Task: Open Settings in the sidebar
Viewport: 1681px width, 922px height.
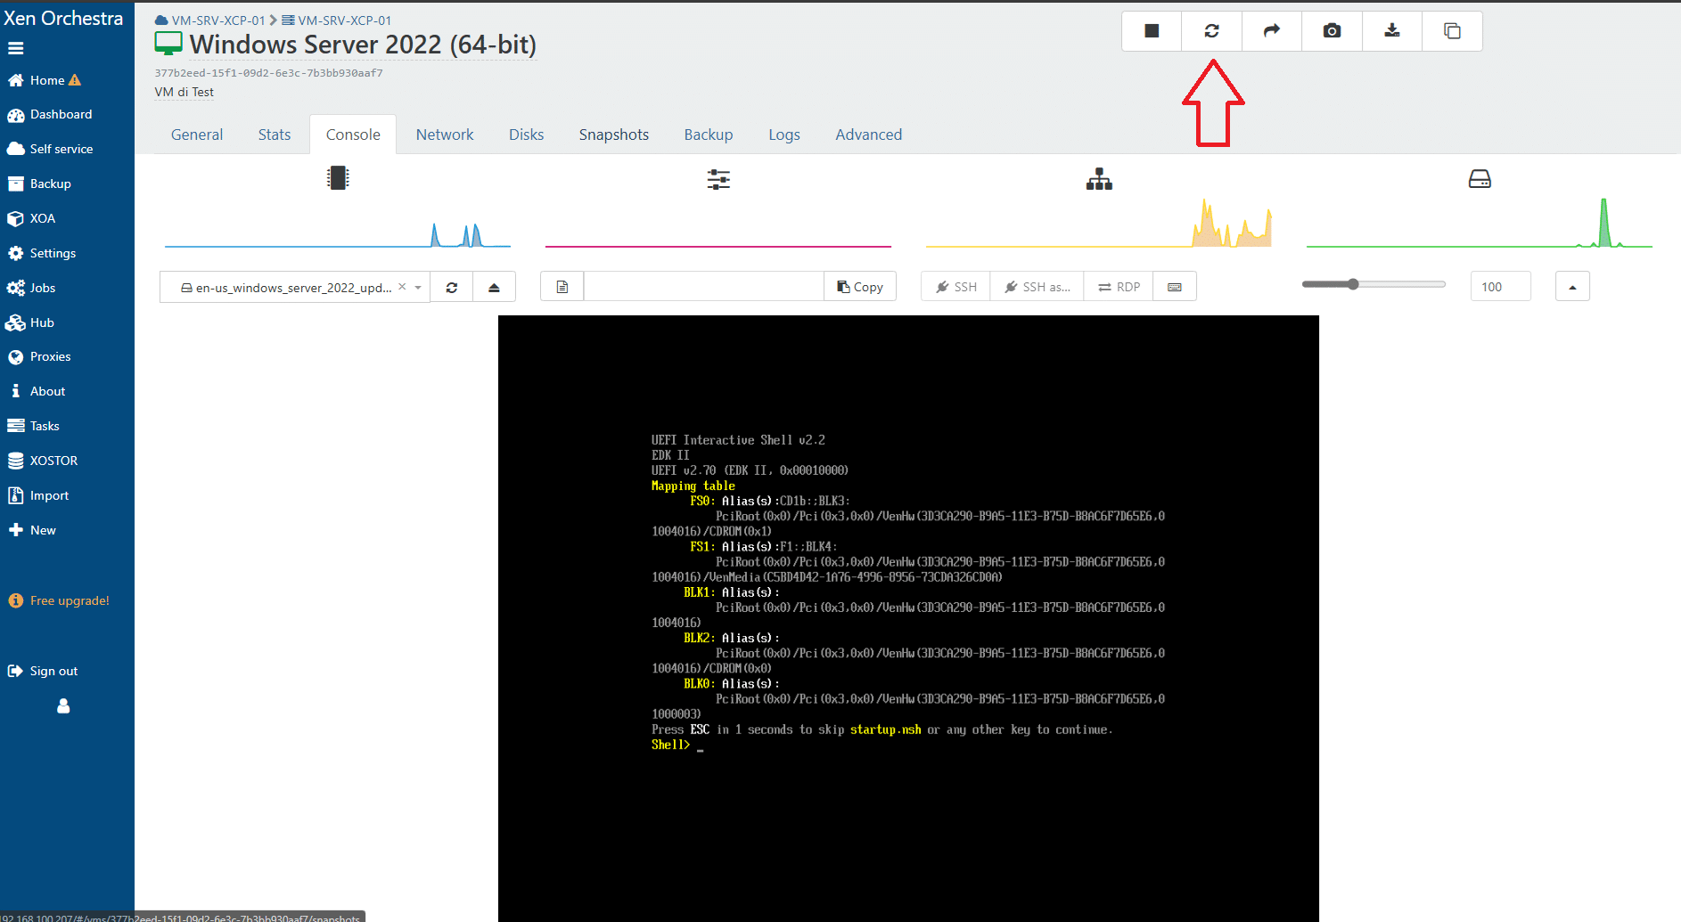Action: 41,253
